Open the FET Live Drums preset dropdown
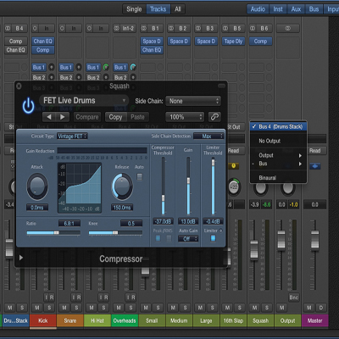Image resolution: width=339 pixels, height=339 pixels. pos(84,101)
